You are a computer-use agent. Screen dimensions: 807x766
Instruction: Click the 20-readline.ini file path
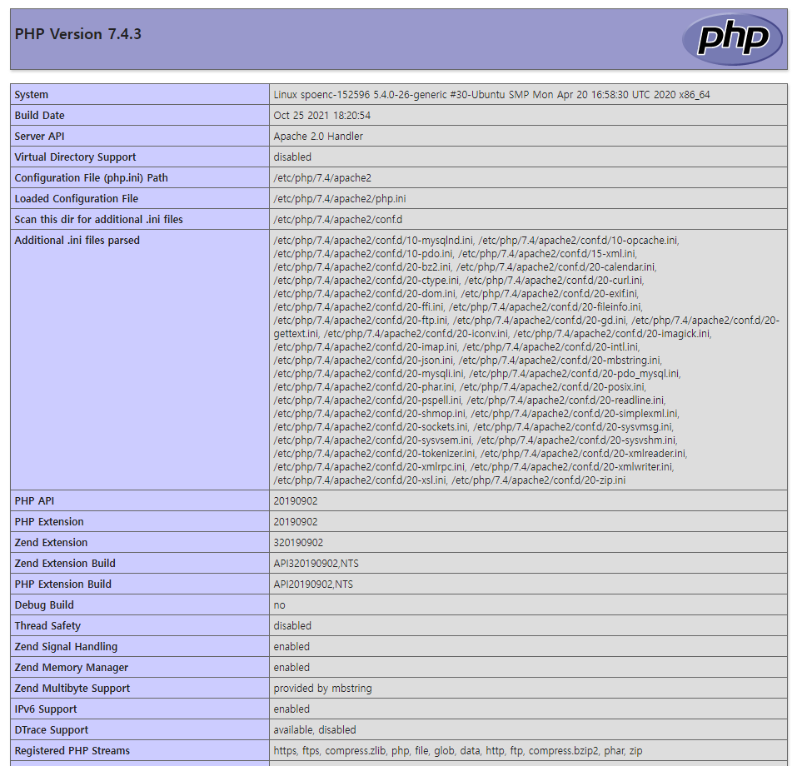[565, 400]
